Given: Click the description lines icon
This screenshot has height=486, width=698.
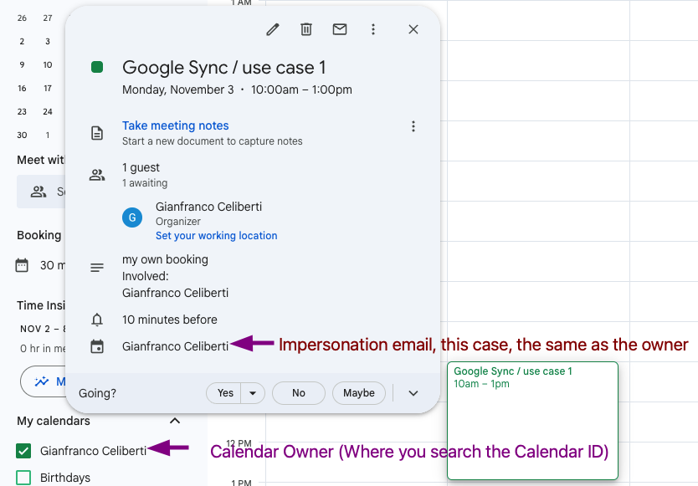Looking at the screenshot, I should tap(97, 268).
